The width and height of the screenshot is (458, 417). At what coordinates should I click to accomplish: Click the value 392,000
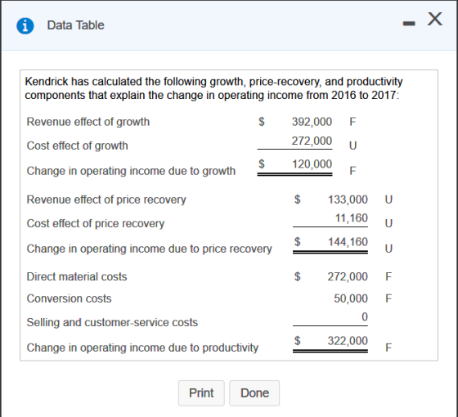tap(312, 122)
